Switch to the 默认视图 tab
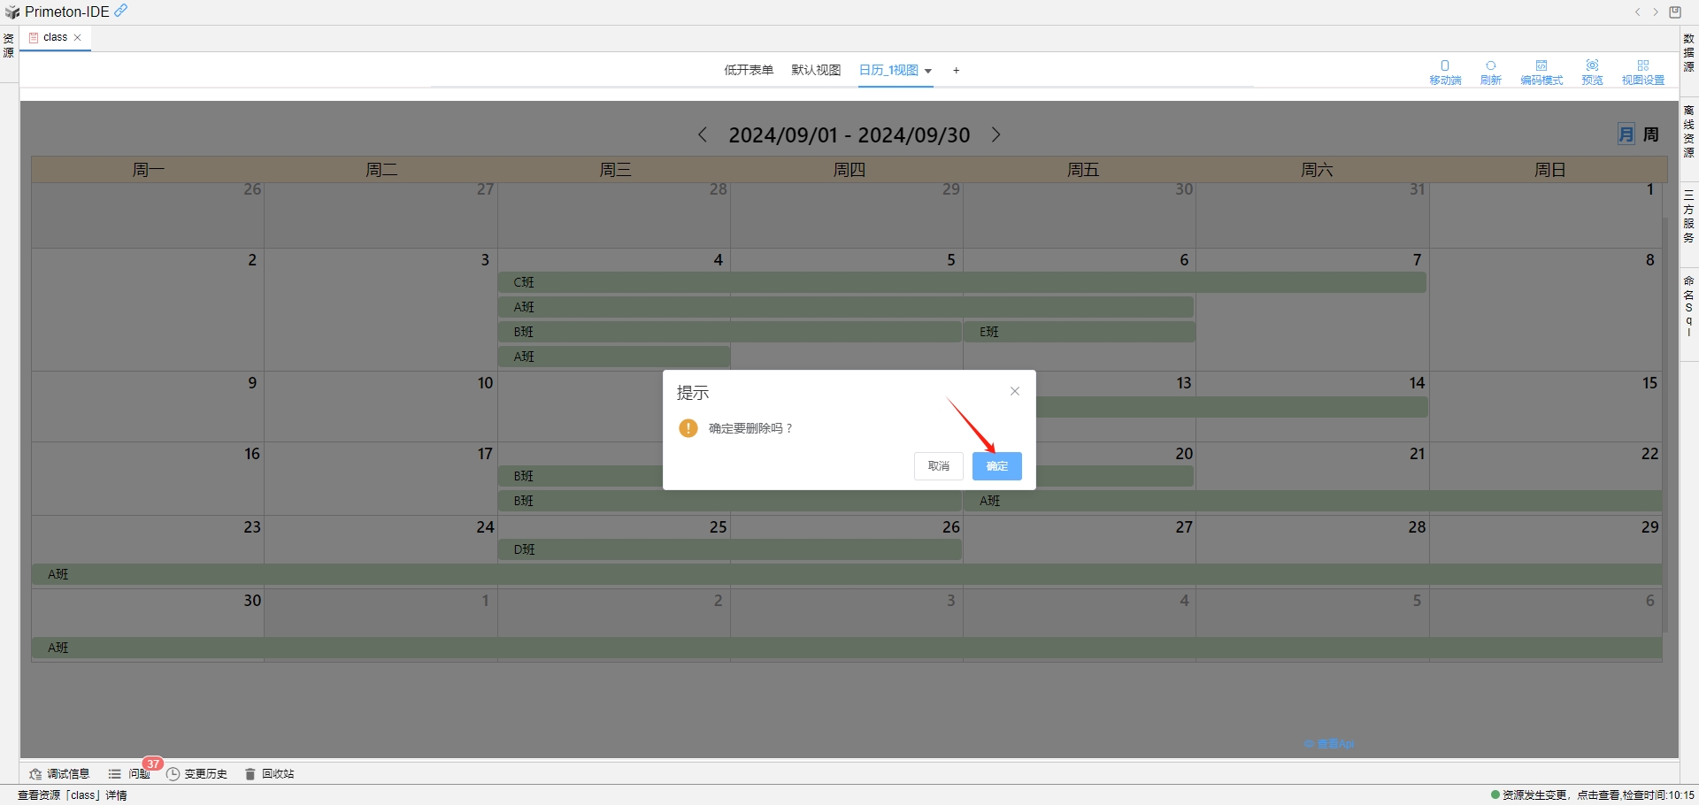1699x806 pixels. pyautogui.click(x=815, y=70)
